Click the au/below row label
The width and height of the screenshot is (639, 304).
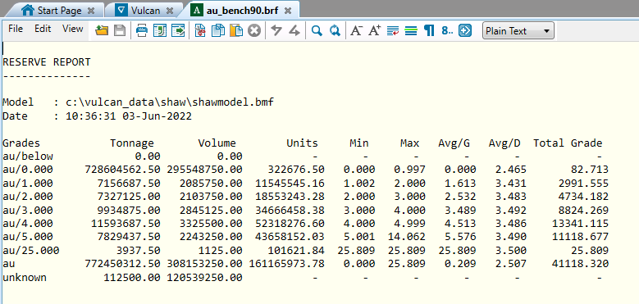tap(28, 157)
